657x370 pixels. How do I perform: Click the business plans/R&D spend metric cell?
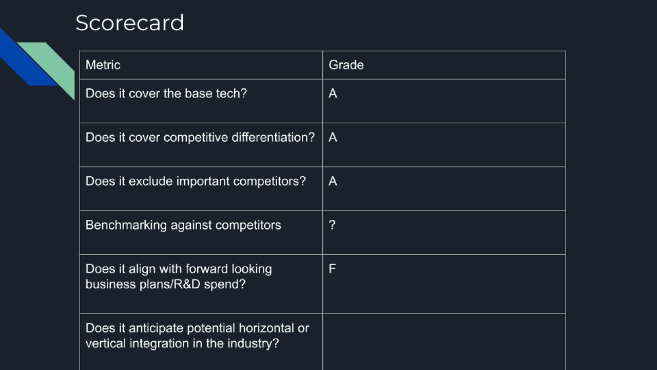click(201, 284)
